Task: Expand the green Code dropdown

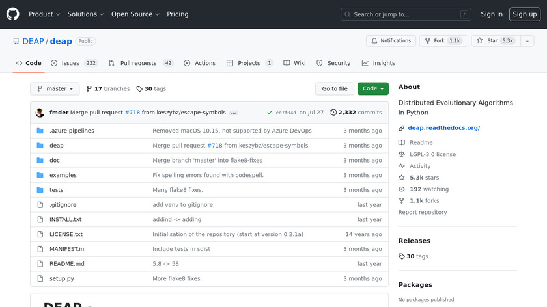Action: point(373,89)
